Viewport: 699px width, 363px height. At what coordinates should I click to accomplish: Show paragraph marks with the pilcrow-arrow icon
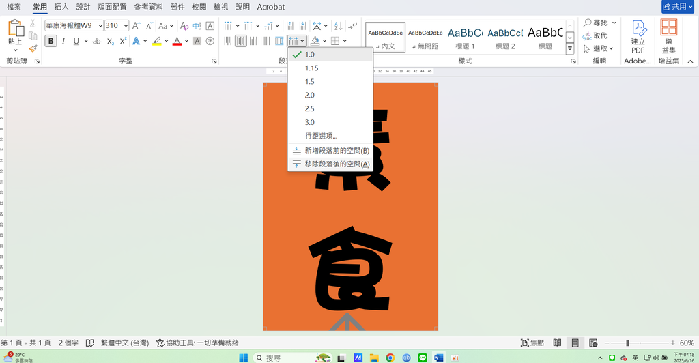[x=352, y=26]
